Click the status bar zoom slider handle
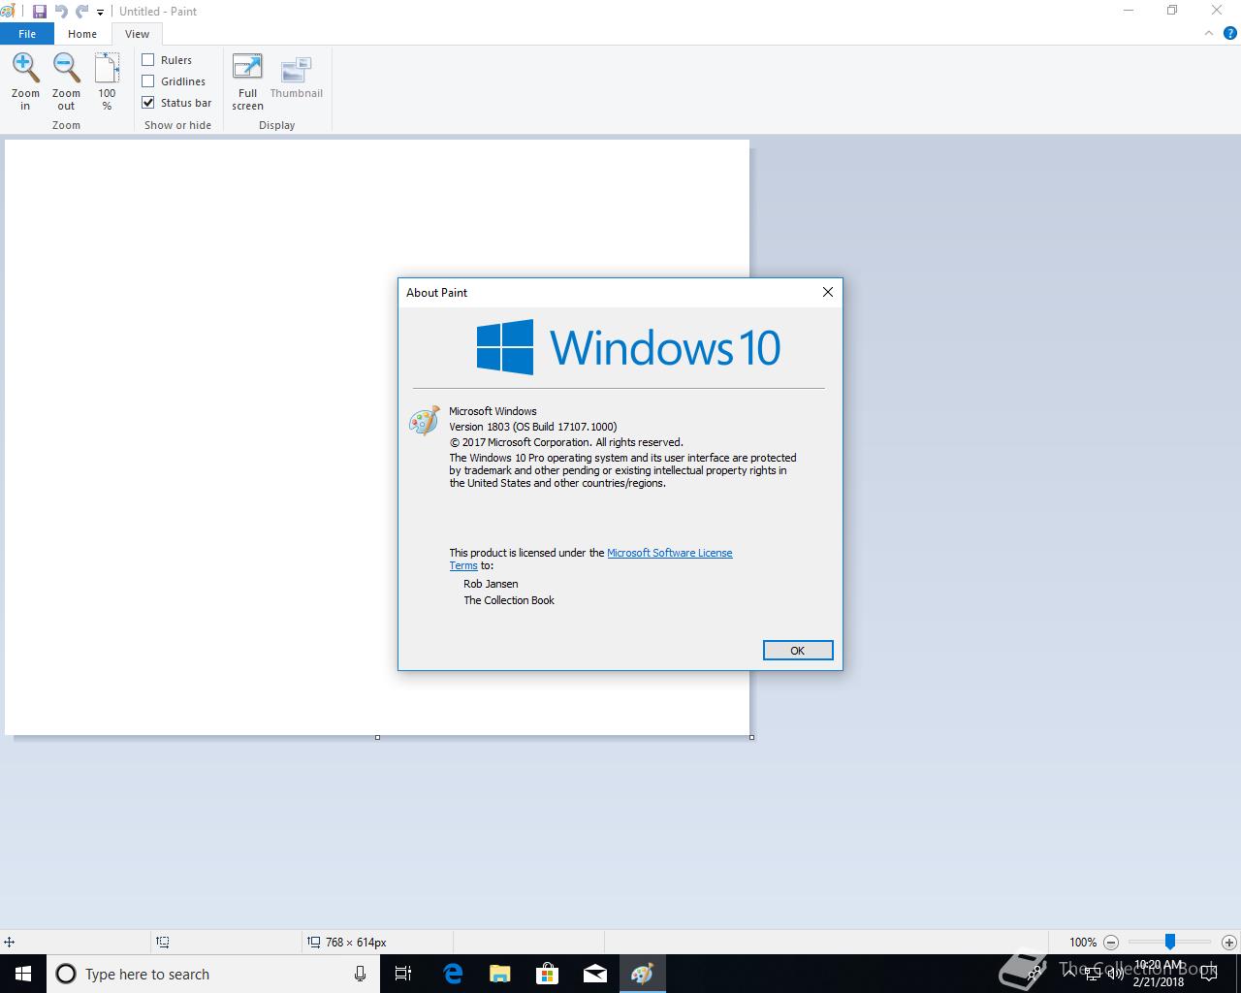1241x993 pixels. coord(1170,942)
